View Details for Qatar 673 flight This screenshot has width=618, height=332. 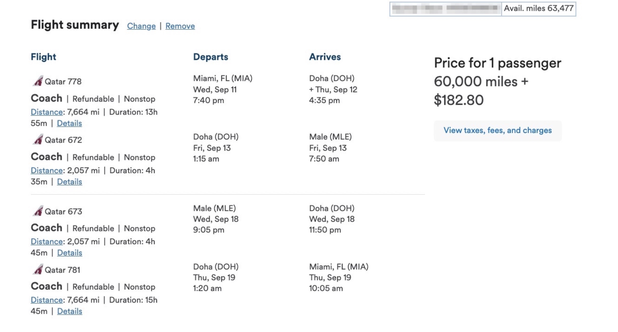coord(69,253)
